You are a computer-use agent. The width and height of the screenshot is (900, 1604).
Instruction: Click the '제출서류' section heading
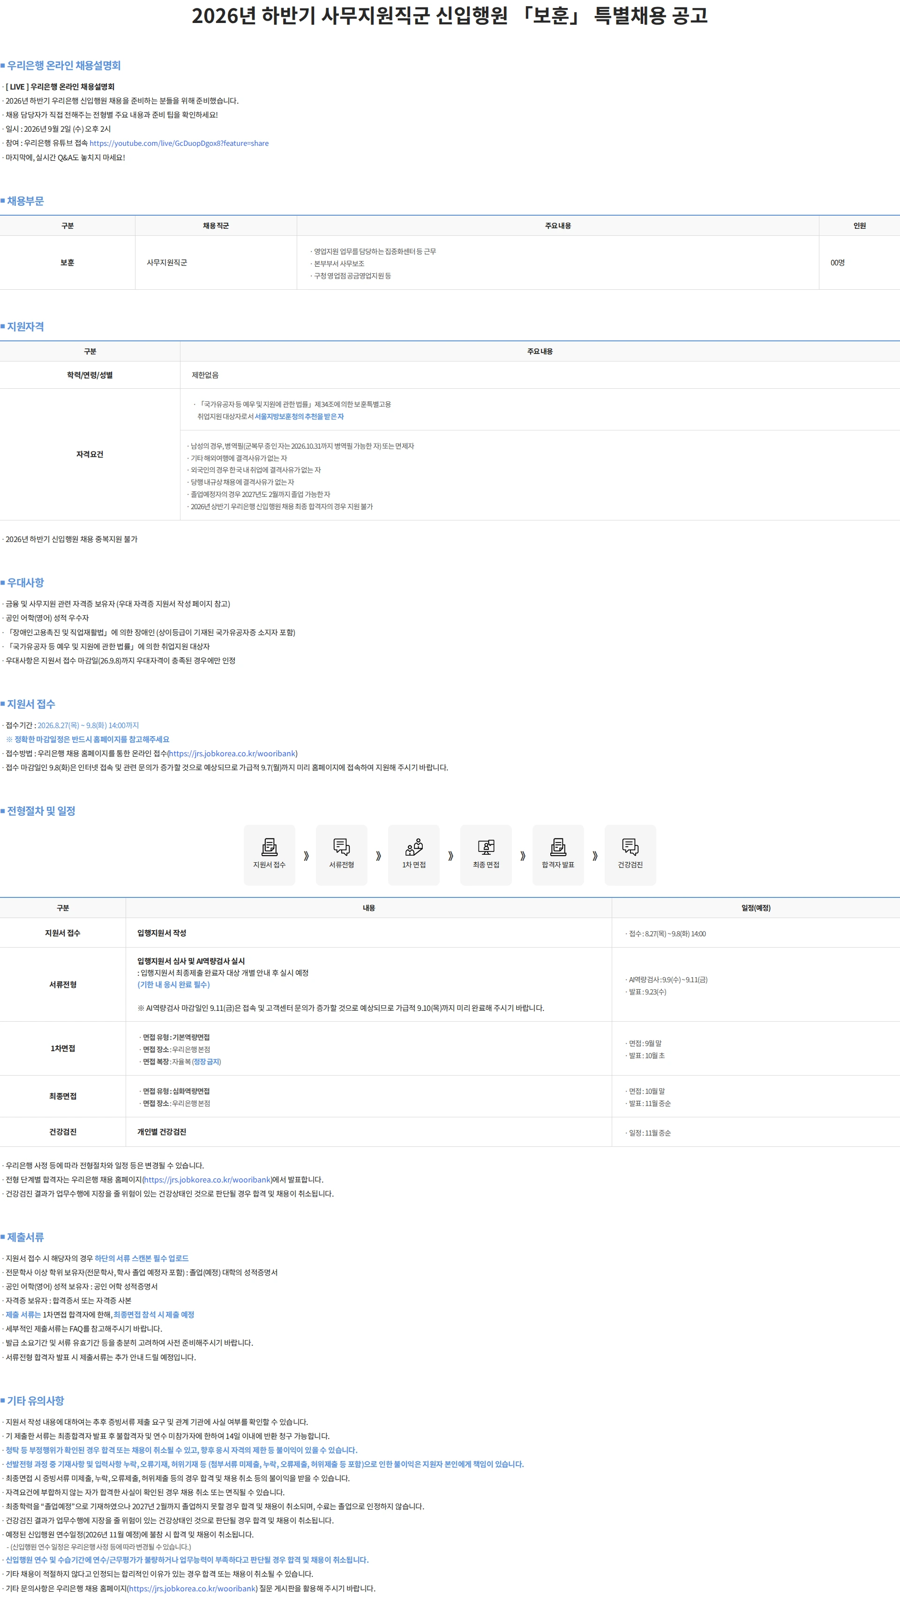(25, 1237)
